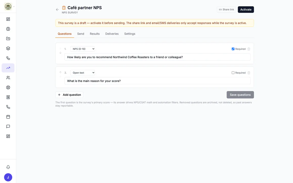Open the dollar receipt billing icon in sidebar
The width and height of the screenshot is (293, 183).
pyautogui.click(x=8, y=97)
